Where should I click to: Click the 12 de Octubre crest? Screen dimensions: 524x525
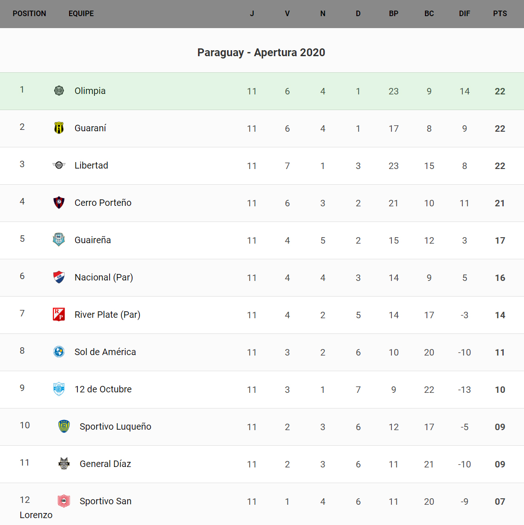[x=59, y=389]
